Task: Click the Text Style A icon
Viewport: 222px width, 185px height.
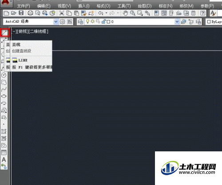Action: (213, 13)
